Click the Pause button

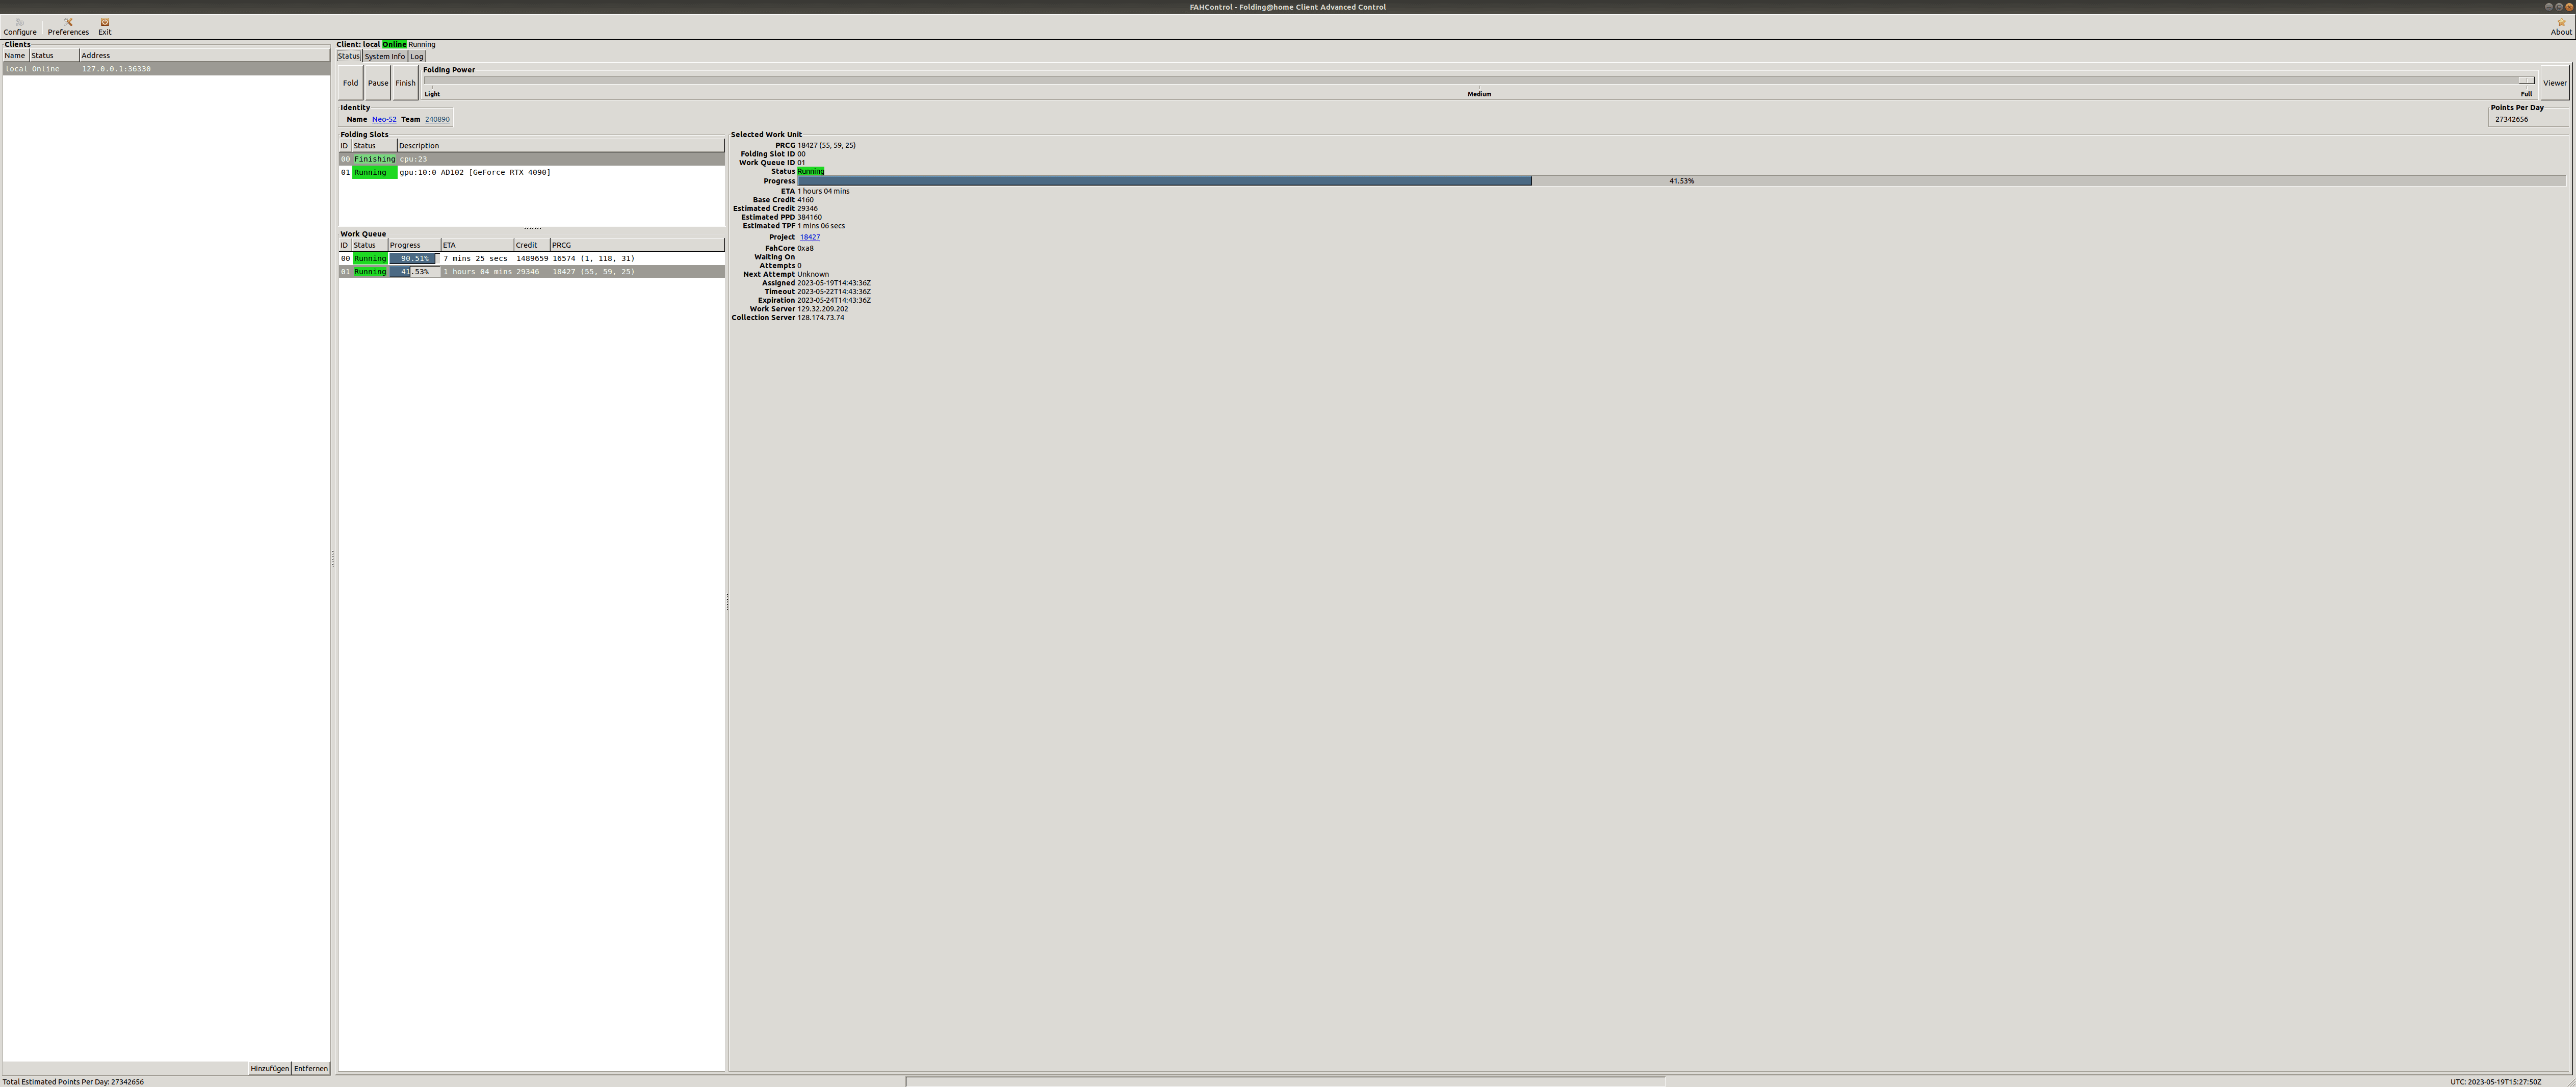[x=378, y=83]
